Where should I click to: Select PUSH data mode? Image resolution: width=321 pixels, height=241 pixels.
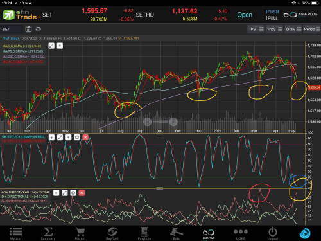point(272,12)
